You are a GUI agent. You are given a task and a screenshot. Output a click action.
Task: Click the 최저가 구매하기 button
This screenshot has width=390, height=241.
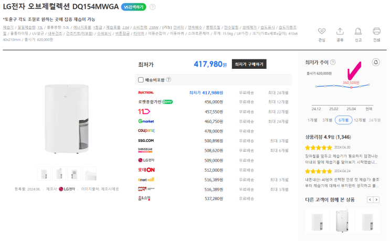249,64
